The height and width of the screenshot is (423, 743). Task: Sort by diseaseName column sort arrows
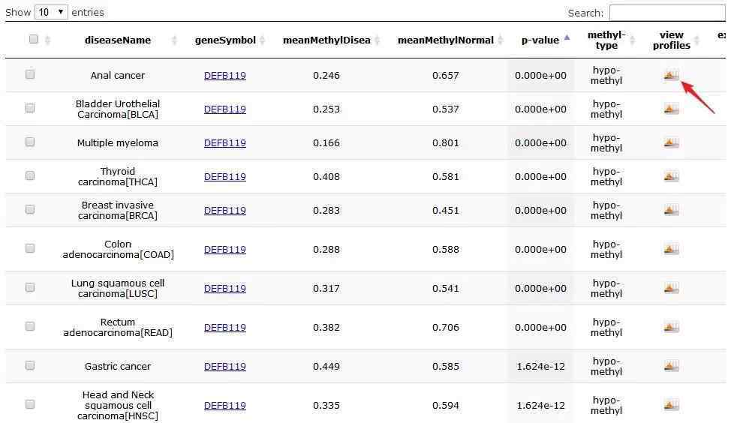174,40
